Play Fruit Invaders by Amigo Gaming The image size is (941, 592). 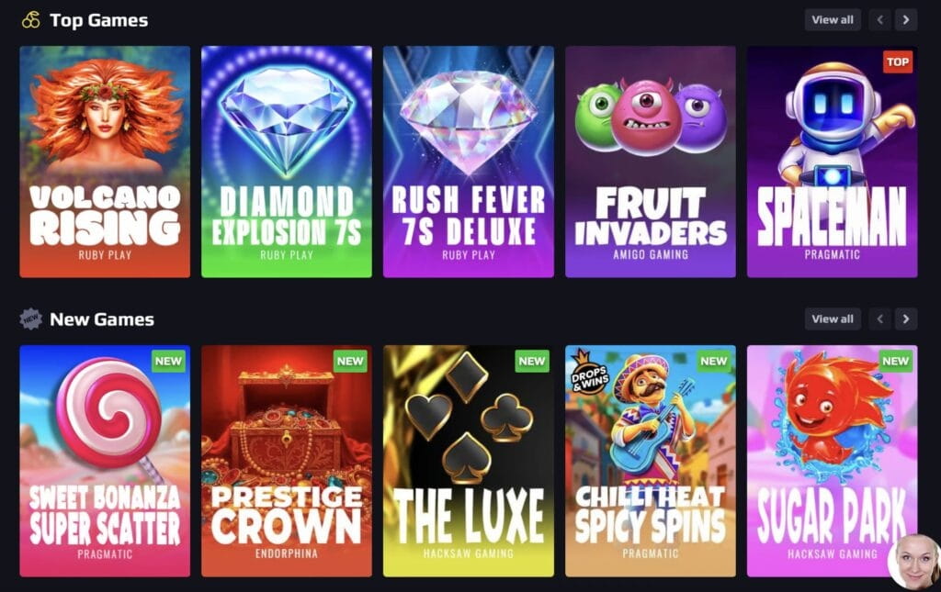[651, 162]
